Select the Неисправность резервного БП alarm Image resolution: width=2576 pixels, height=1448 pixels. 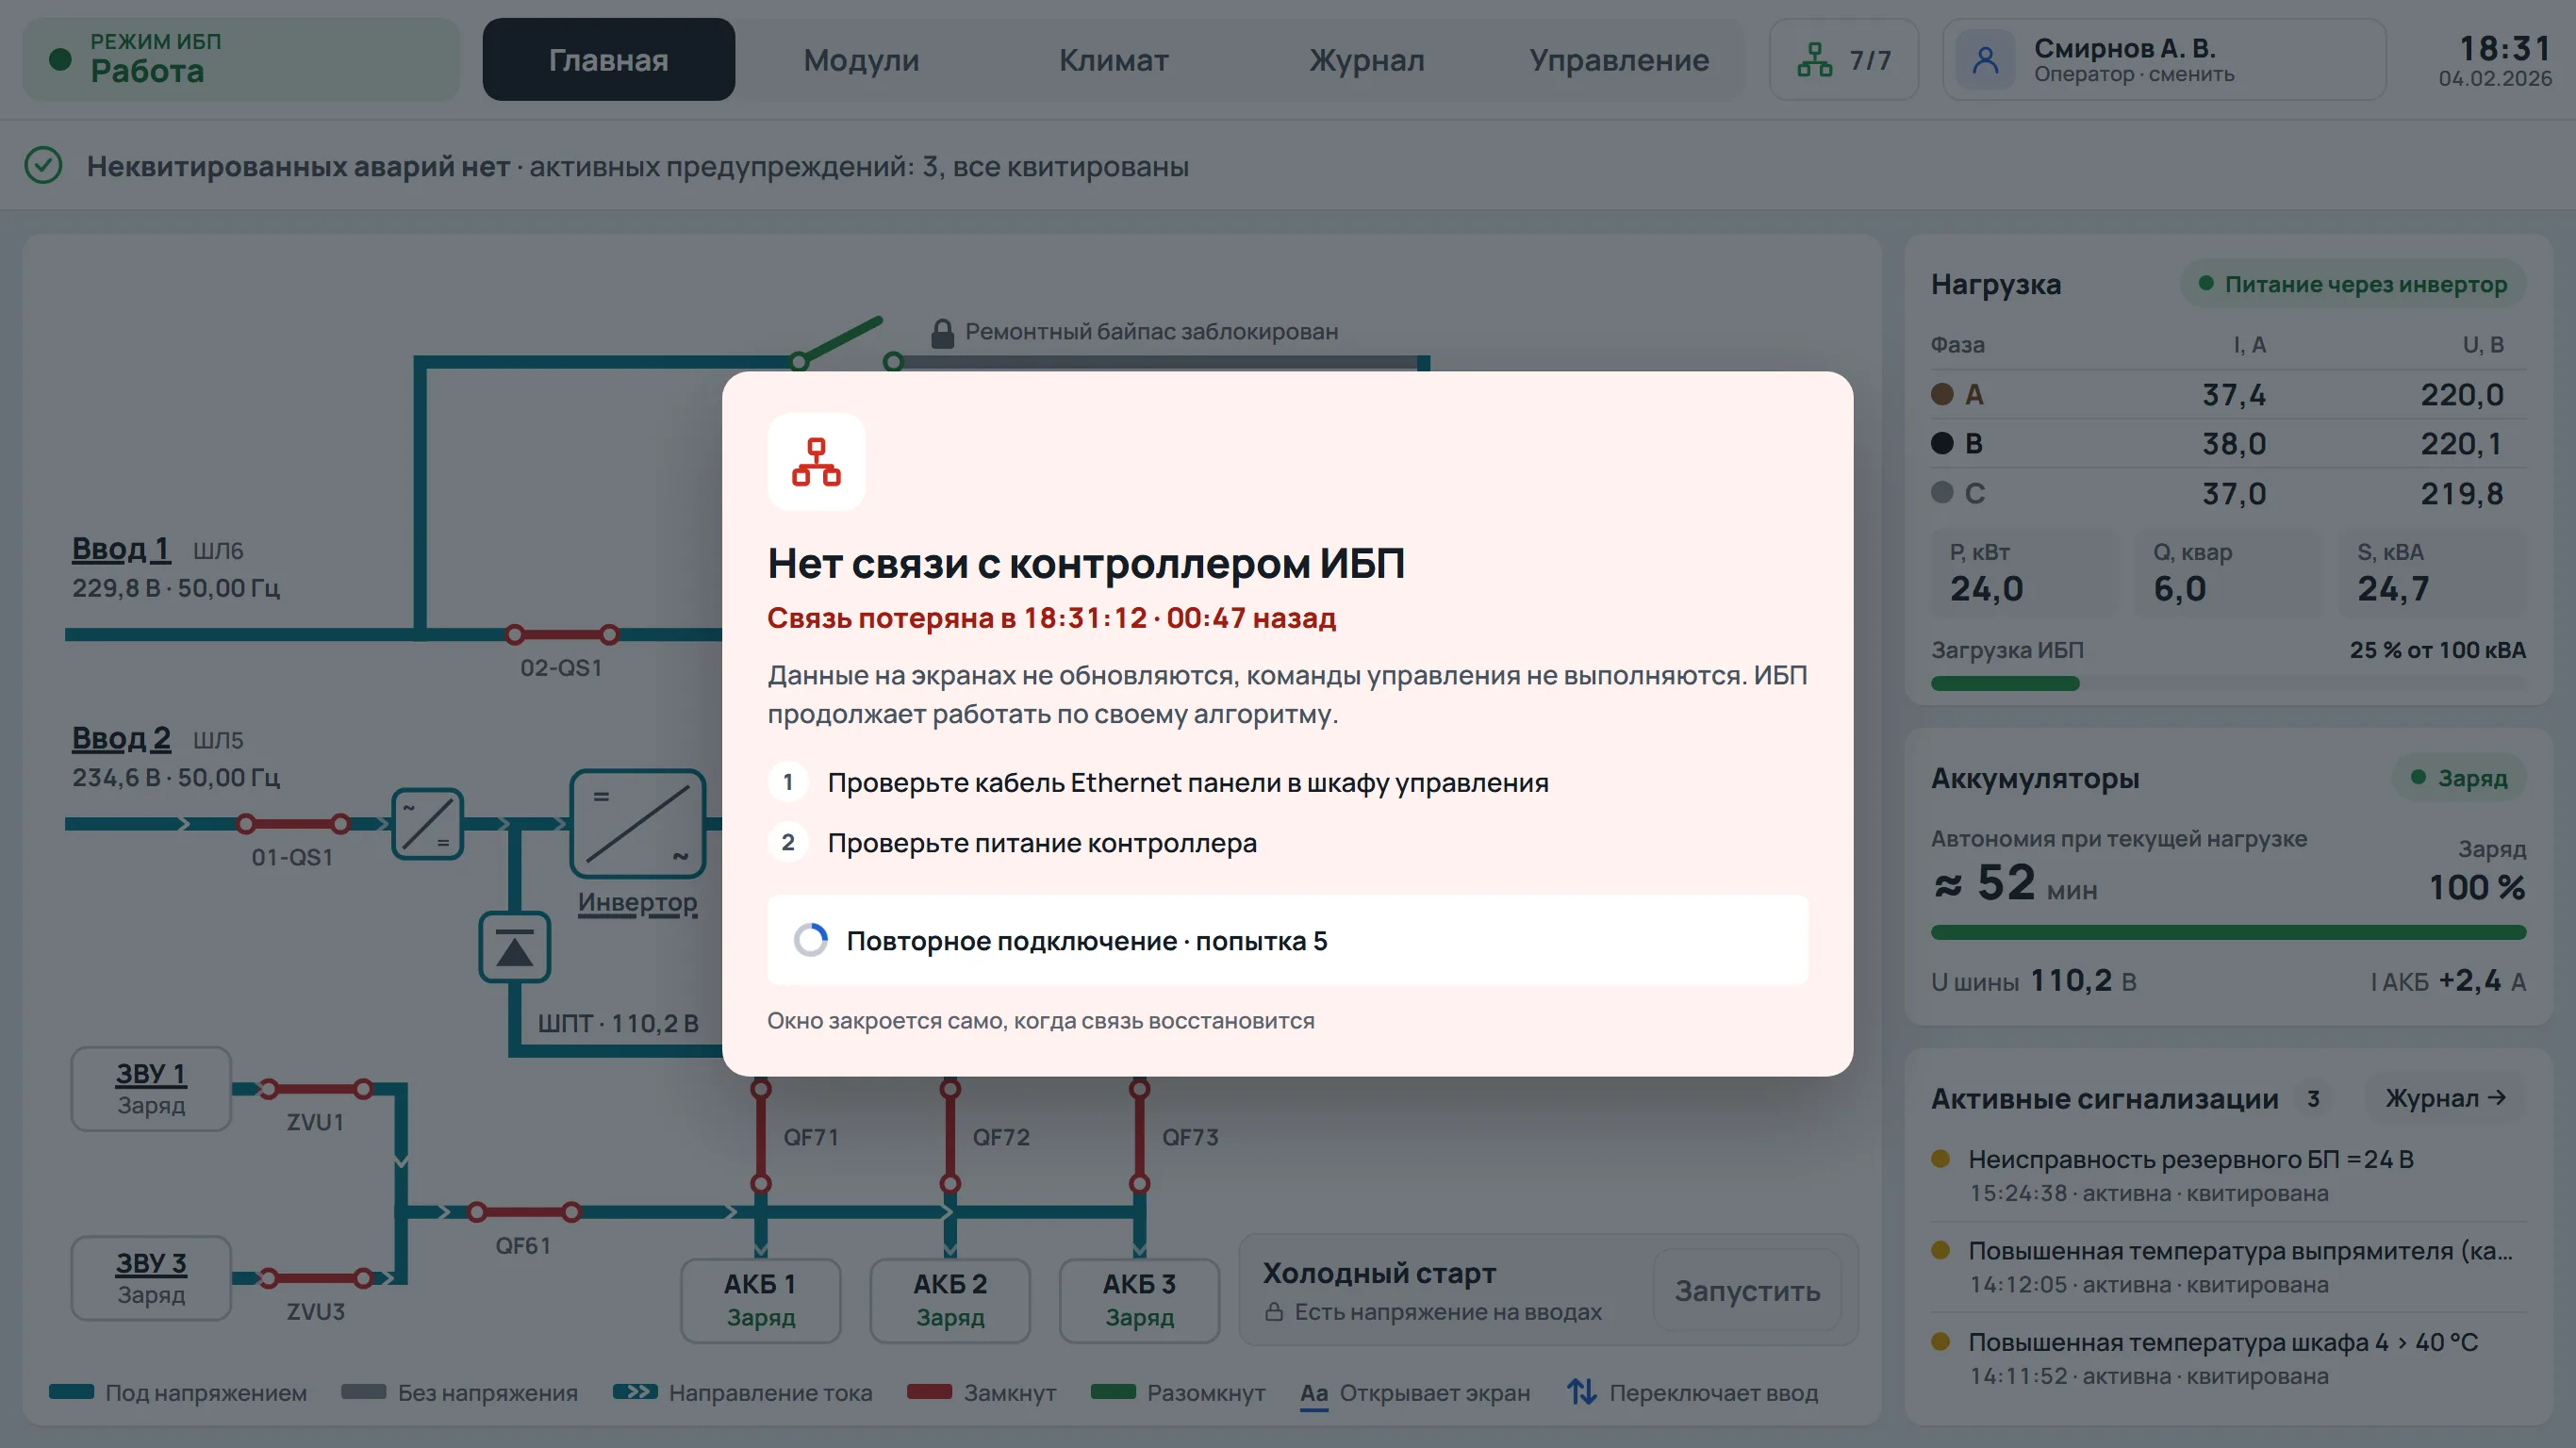click(x=2228, y=1175)
